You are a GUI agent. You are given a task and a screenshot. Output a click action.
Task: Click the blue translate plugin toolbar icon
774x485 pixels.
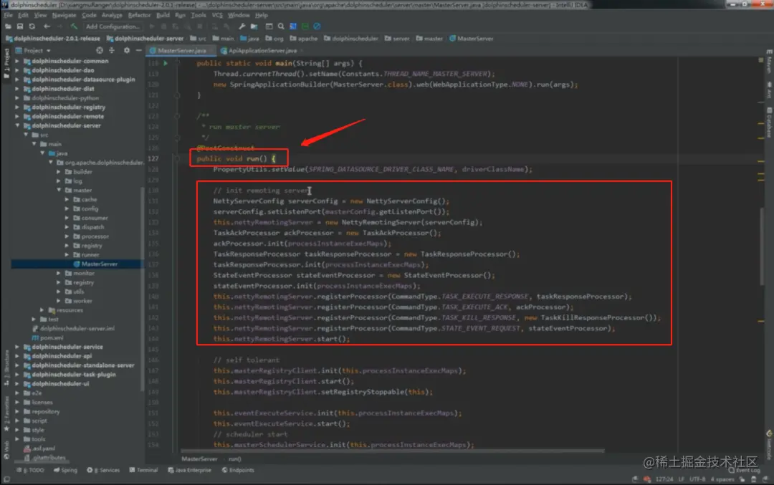coord(293,27)
